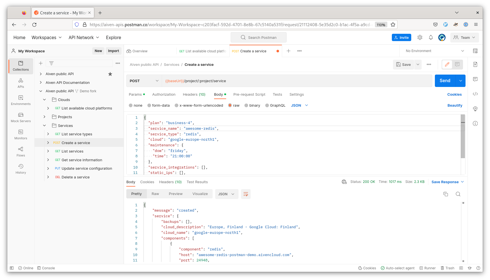Screen dimensions: 490x280
Task: Click the notifications bell icon
Action: click(431, 37)
